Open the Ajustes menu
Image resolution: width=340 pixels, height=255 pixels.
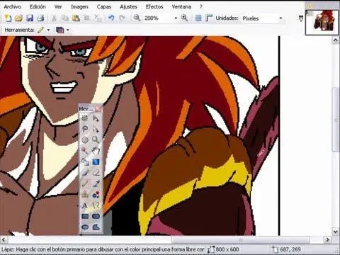[x=128, y=6]
